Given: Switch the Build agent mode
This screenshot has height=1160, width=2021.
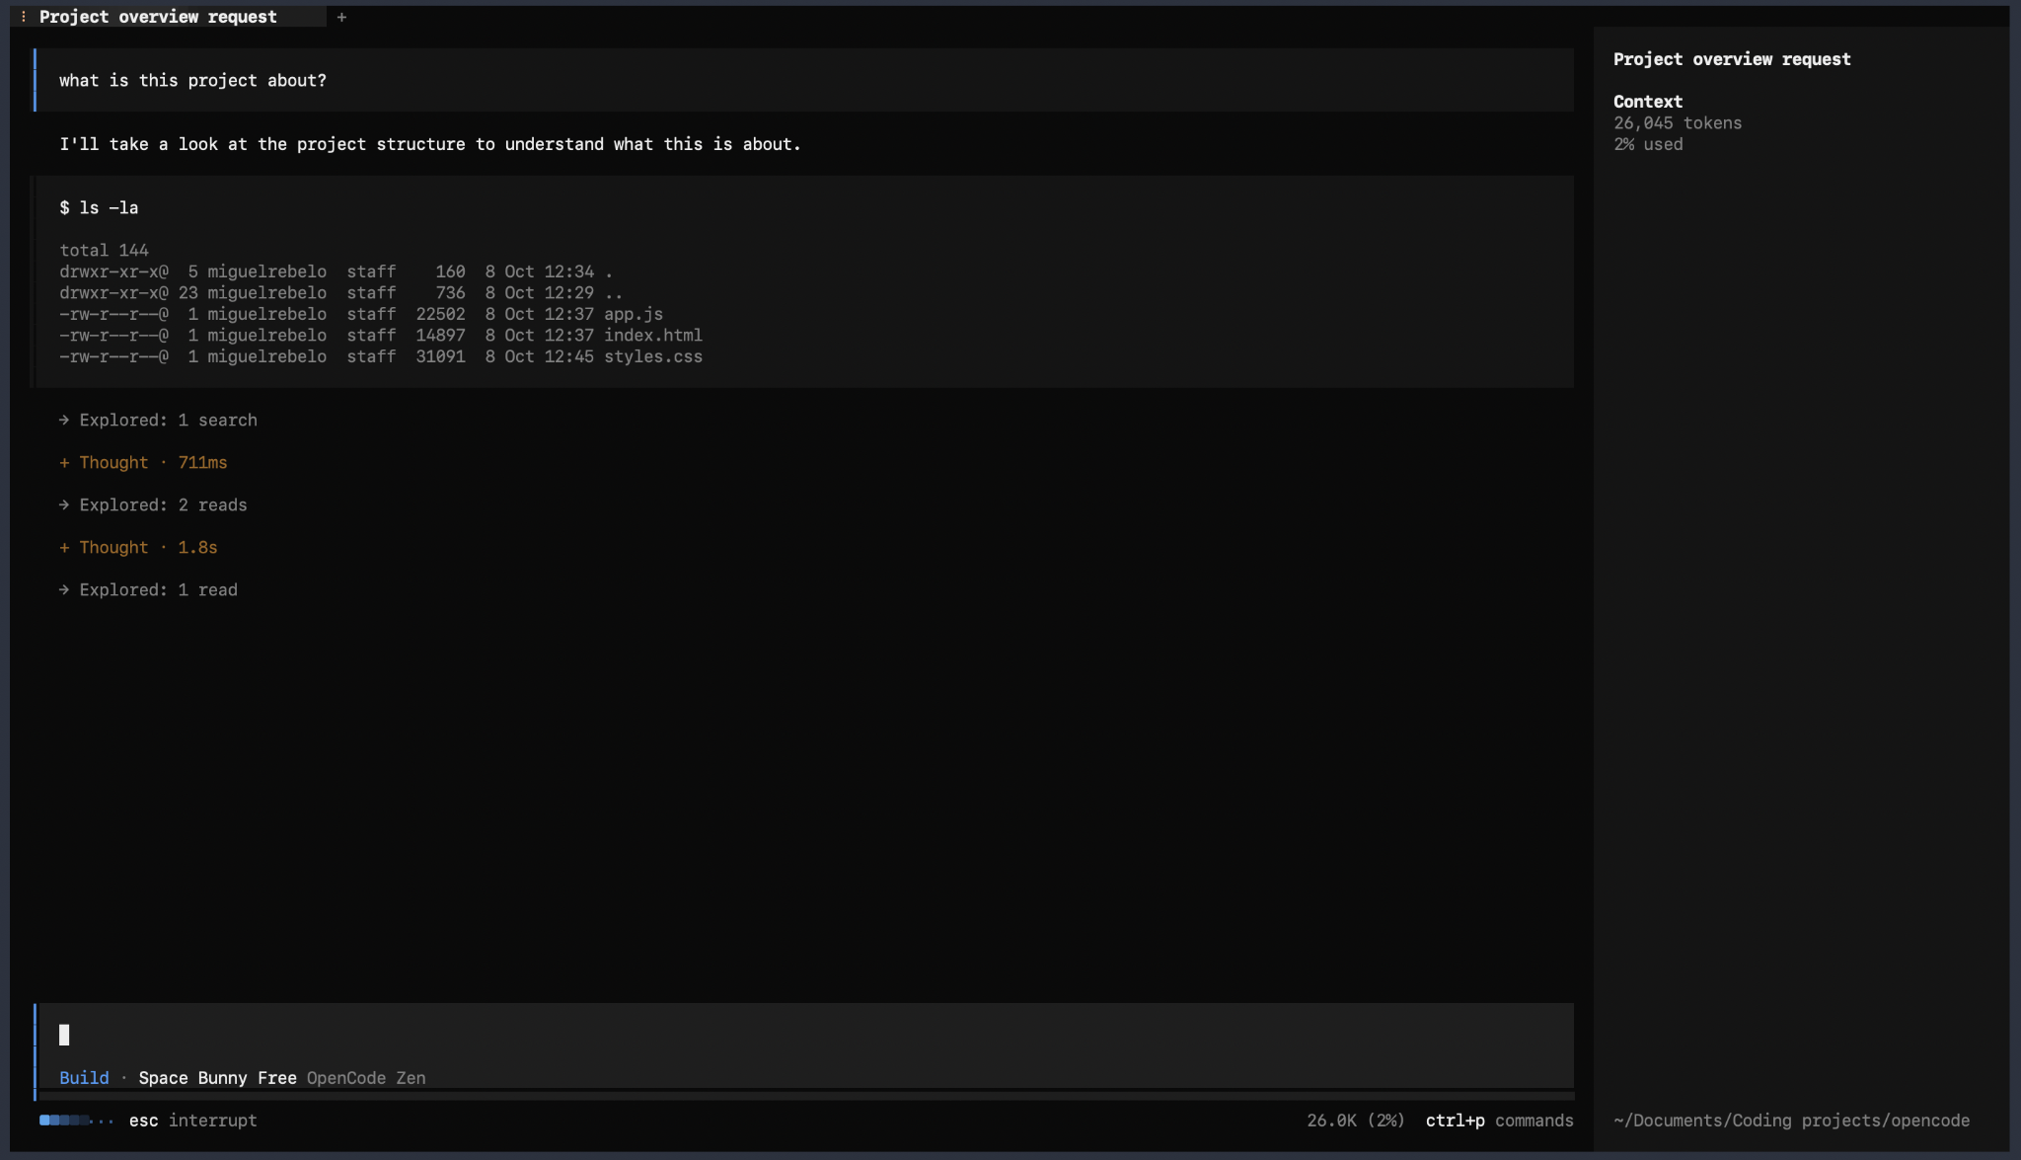Looking at the screenshot, I should point(84,1078).
